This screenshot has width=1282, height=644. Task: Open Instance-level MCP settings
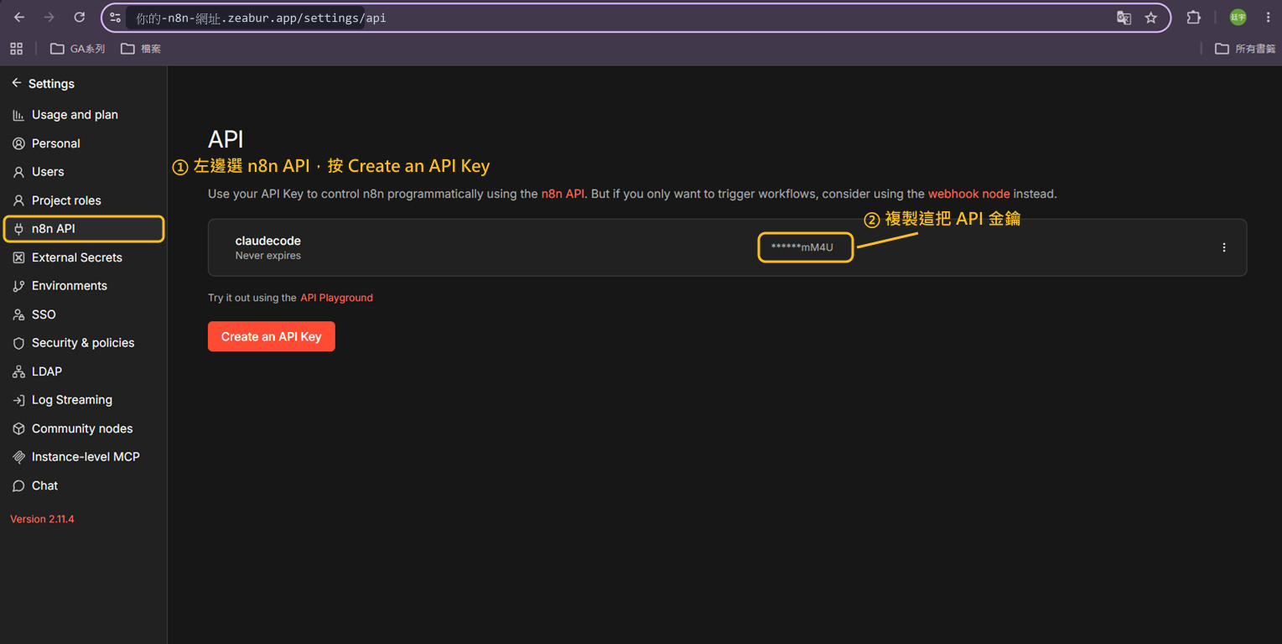pyautogui.click(x=86, y=457)
